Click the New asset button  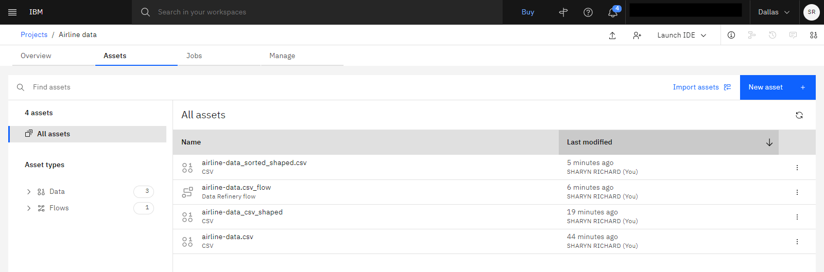(778, 87)
